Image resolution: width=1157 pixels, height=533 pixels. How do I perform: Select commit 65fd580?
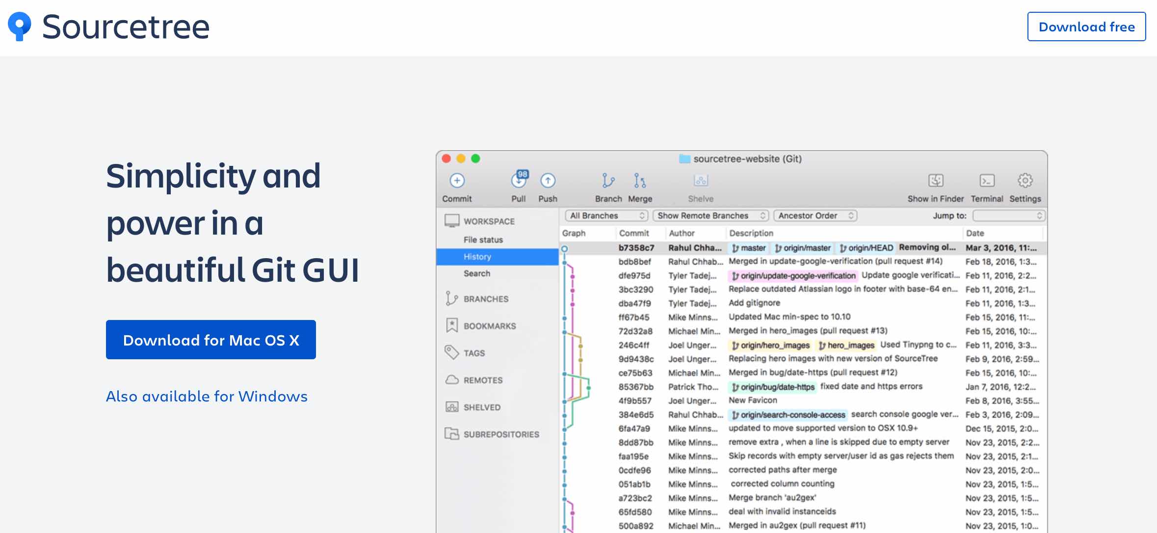(x=803, y=512)
